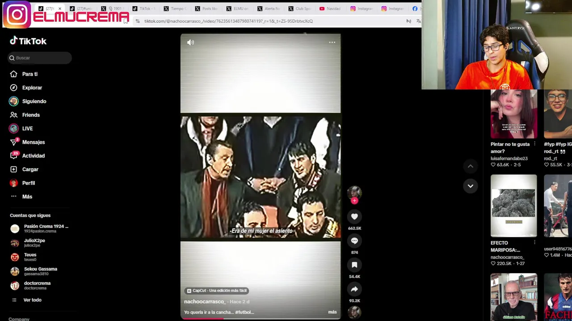Mute the TikTok video sound
This screenshot has height=321, width=572.
pos(190,42)
